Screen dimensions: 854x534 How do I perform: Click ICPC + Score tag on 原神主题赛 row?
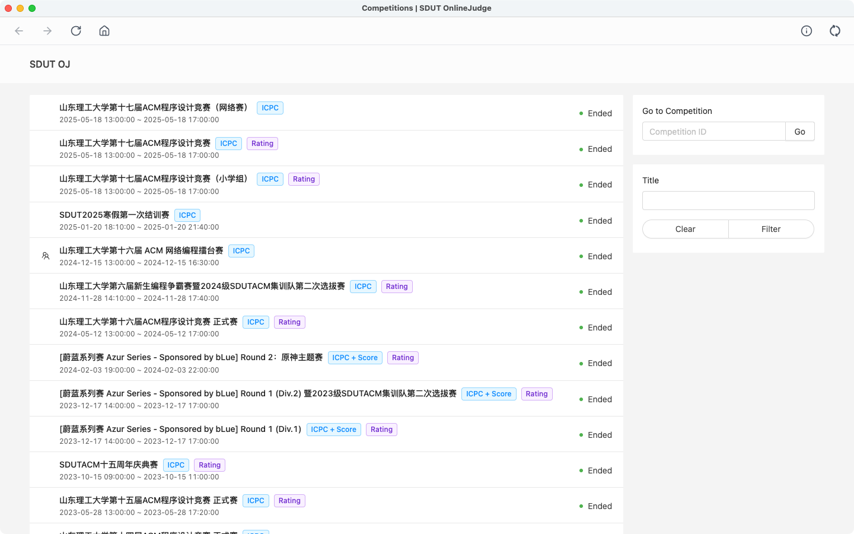pyautogui.click(x=355, y=358)
